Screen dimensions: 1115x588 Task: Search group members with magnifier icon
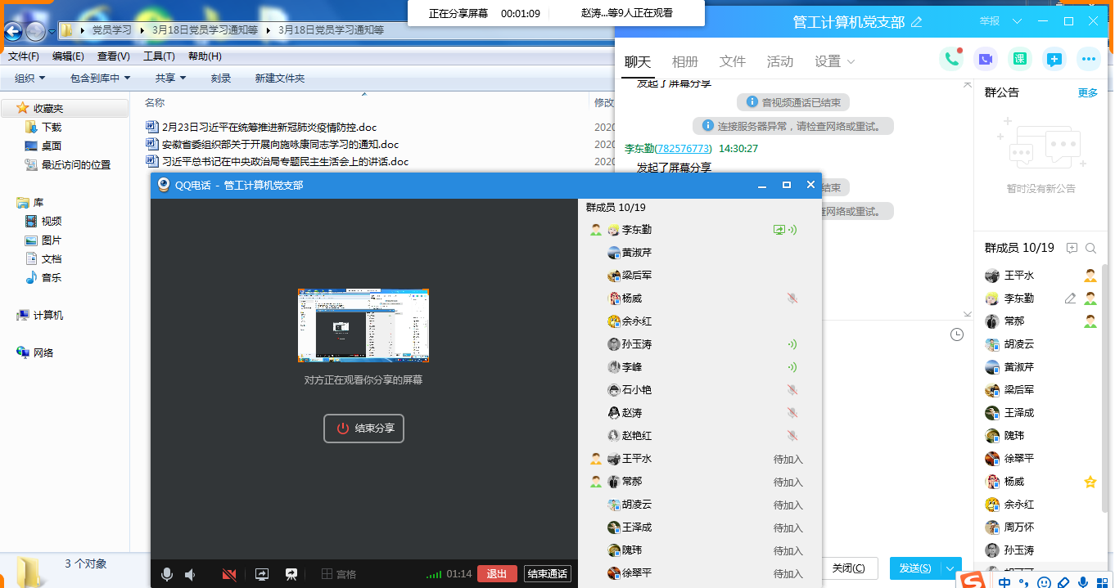click(x=1090, y=248)
